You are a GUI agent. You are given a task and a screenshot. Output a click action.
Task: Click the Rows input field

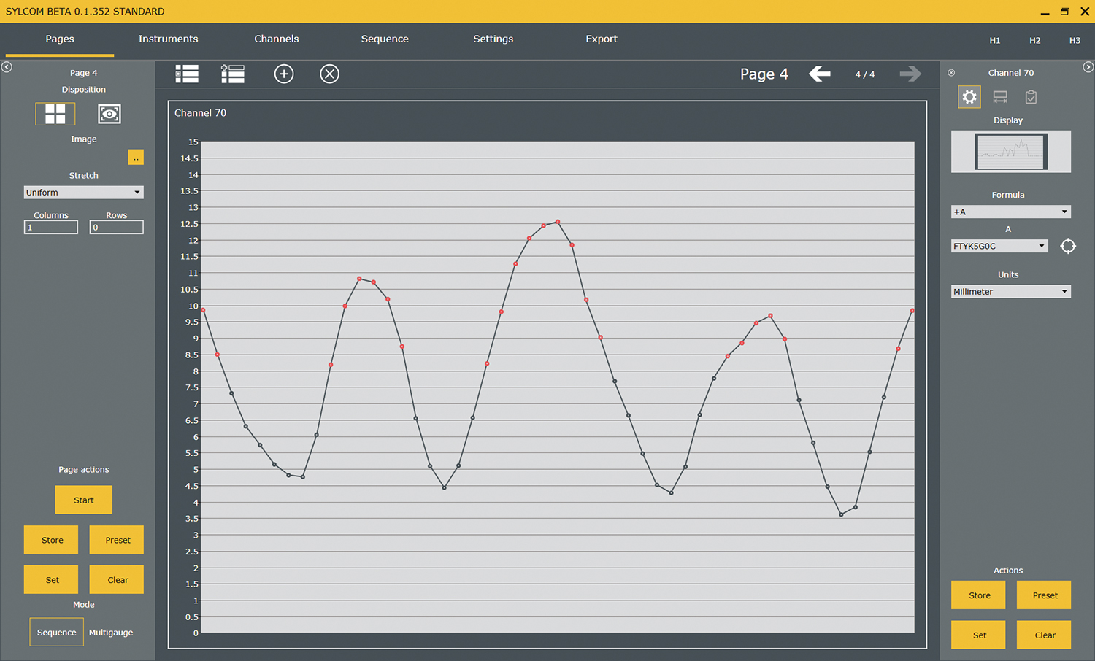(117, 228)
